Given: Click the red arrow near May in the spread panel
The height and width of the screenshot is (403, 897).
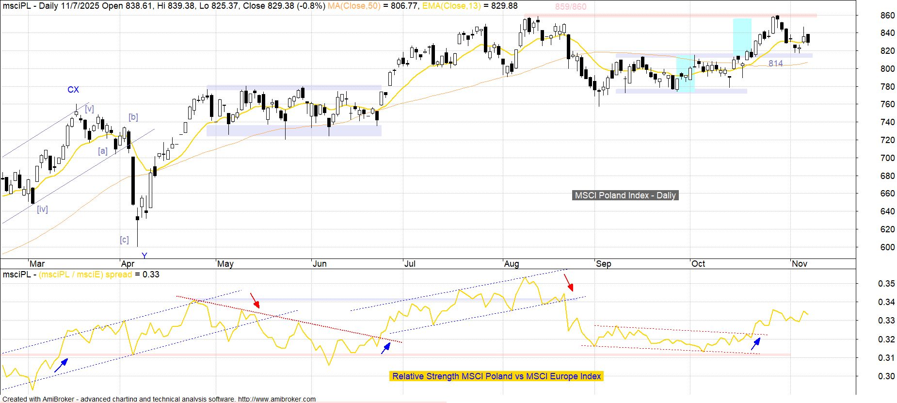Looking at the screenshot, I should coord(255,300).
